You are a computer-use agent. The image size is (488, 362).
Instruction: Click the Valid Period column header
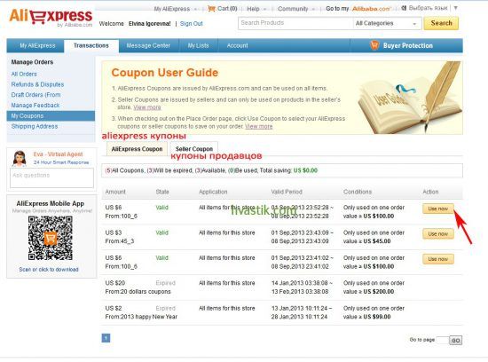click(287, 192)
